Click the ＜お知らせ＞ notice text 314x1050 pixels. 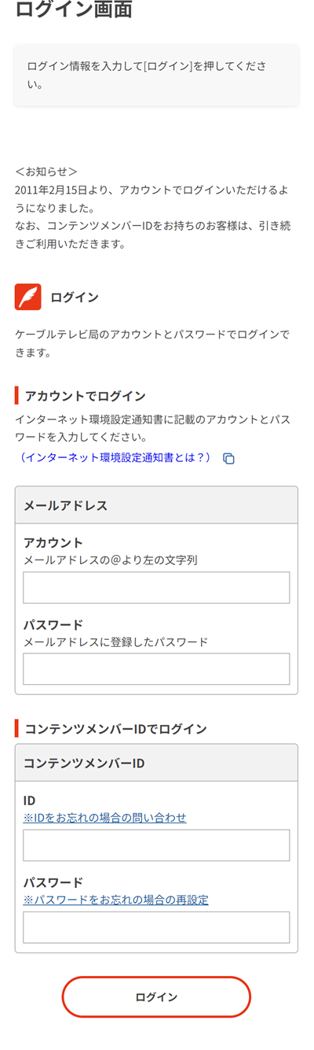[x=46, y=172]
